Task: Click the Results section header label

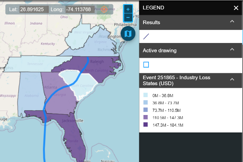Action: 152,22
